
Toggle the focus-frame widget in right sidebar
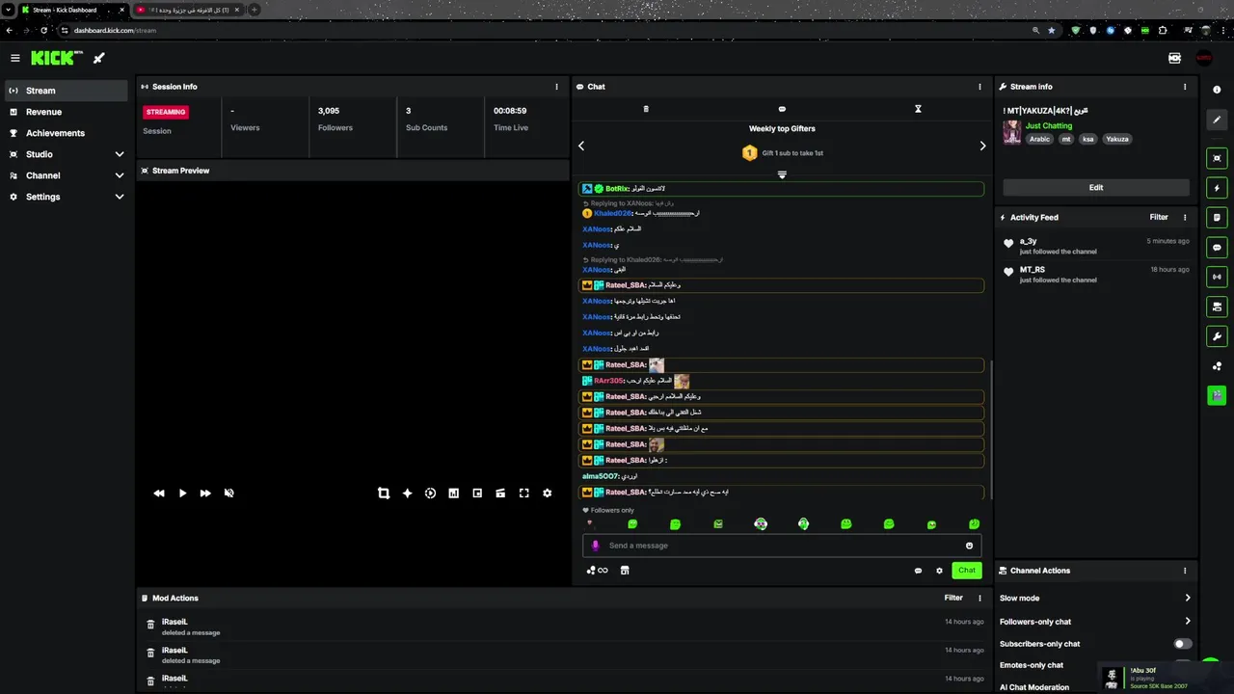(x=1217, y=158)
